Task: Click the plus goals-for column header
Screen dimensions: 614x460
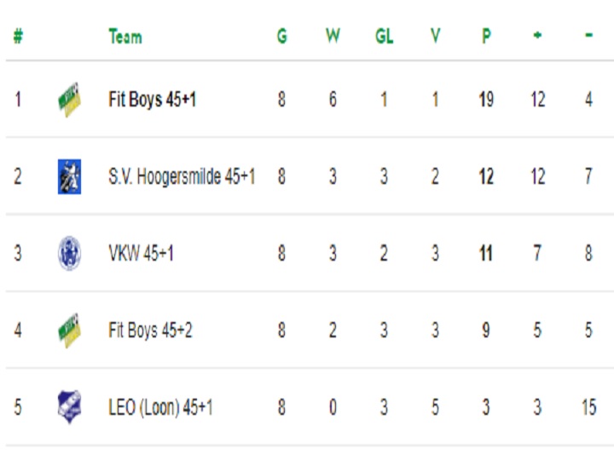Action: tap(537, 35)
